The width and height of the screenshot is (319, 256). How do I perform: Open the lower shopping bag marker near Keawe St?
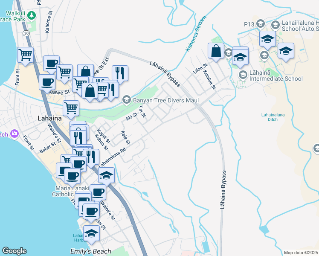click(90, 91)
